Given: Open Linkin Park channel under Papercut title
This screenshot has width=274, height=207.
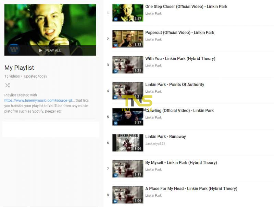Looking at the screenshot, I should tap(153, 39).
